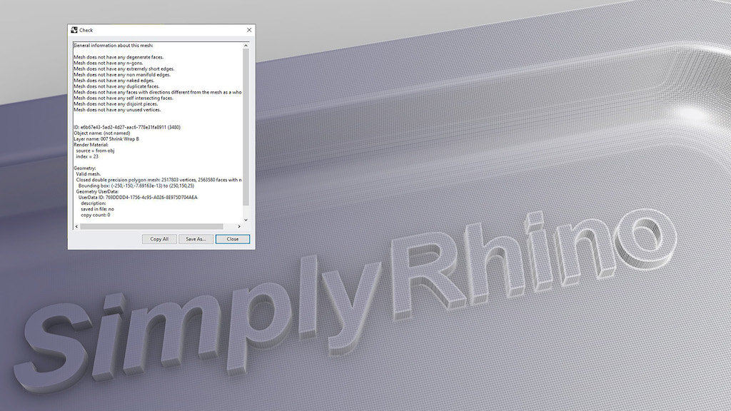Select the 'Closed double precision polygon mesh' line
731x411 pixels.
(159, 180)
